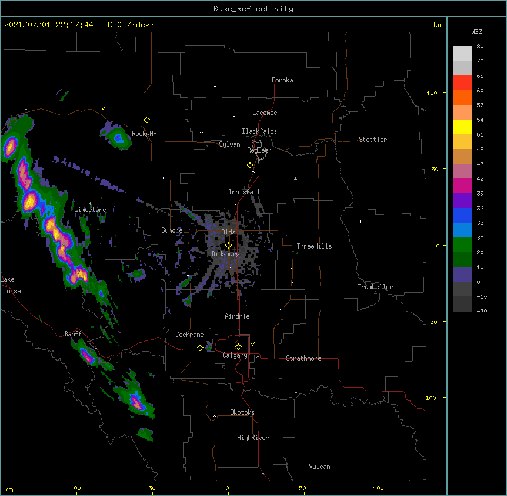
Task: Click the Sylvan label on the map
Action: (x=229, y=144)
